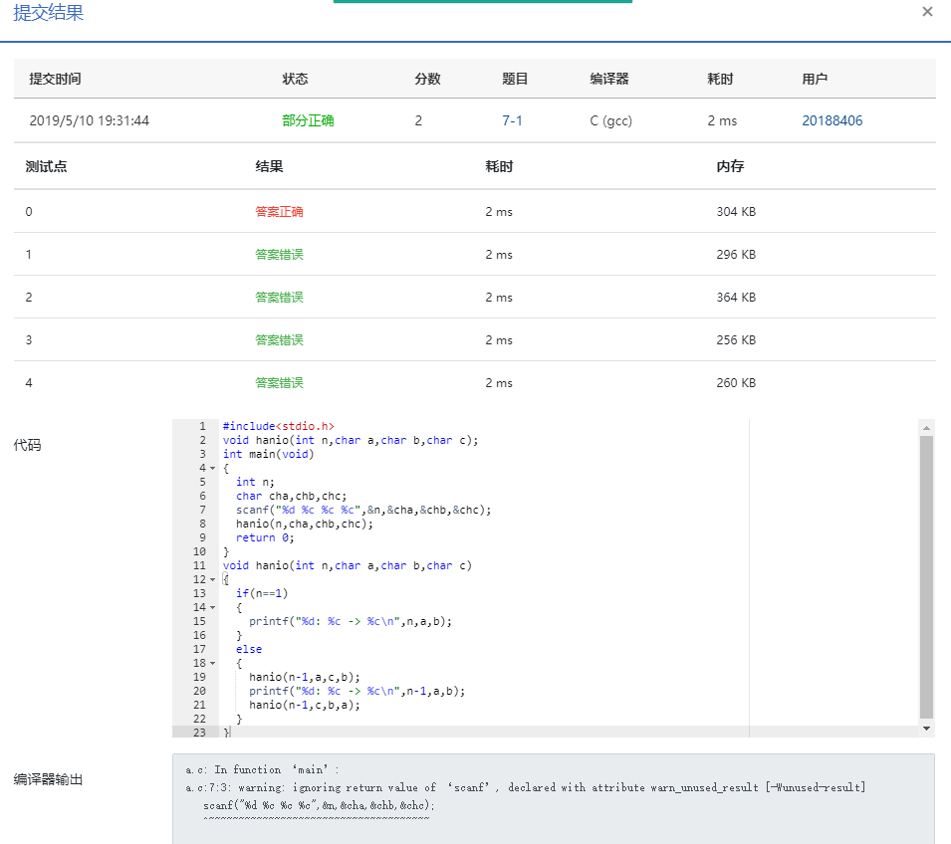Click the 部分正确 status text

(x=308, y=120)
